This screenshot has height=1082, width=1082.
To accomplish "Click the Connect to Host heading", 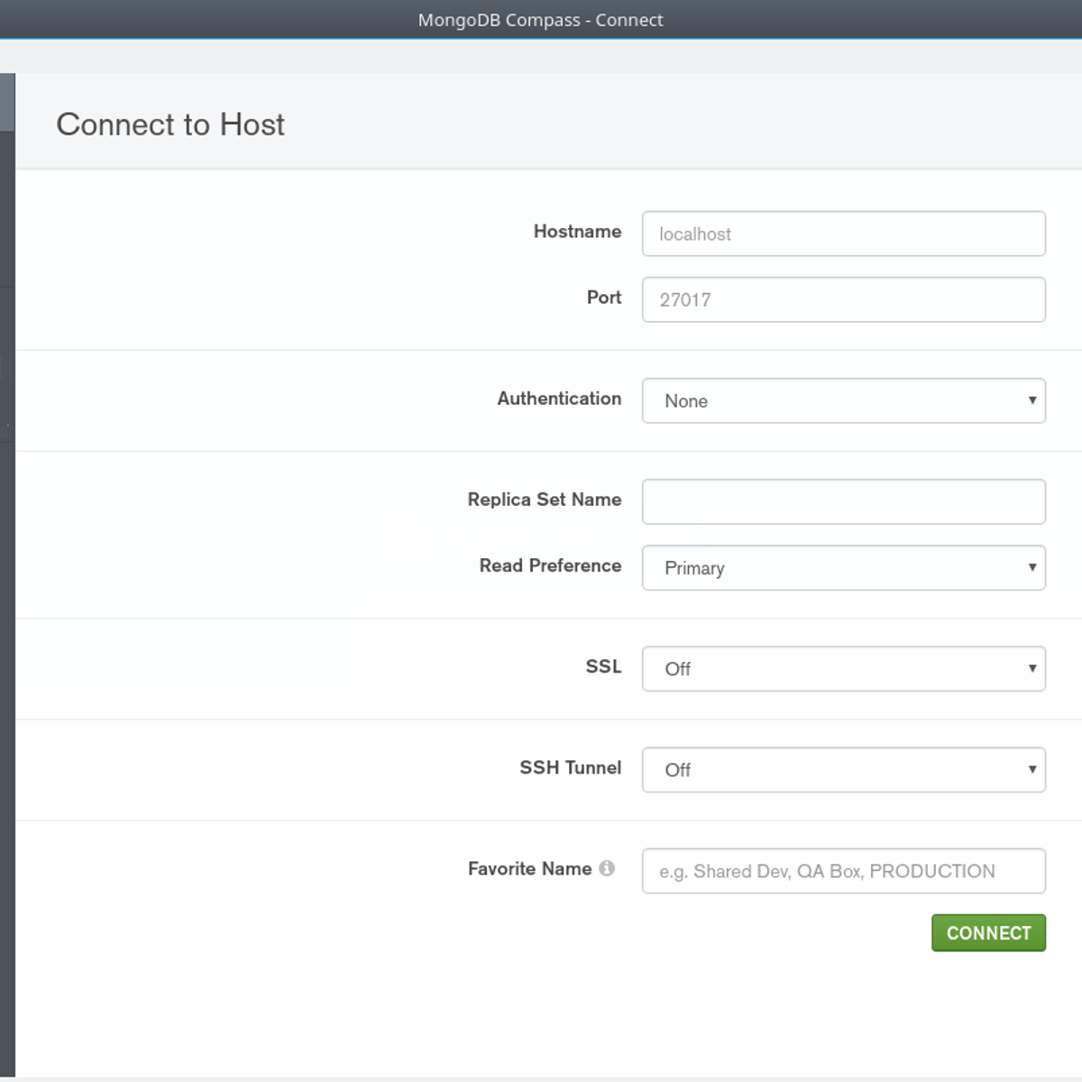I will (170, 124).
